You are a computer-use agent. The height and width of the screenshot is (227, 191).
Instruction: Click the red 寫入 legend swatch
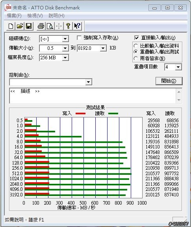(81, 113)
